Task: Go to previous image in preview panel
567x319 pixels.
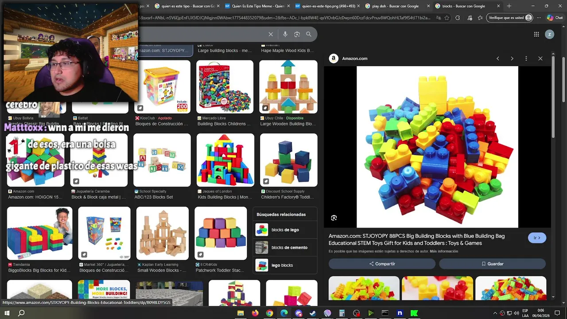Action: coord(498,58)
